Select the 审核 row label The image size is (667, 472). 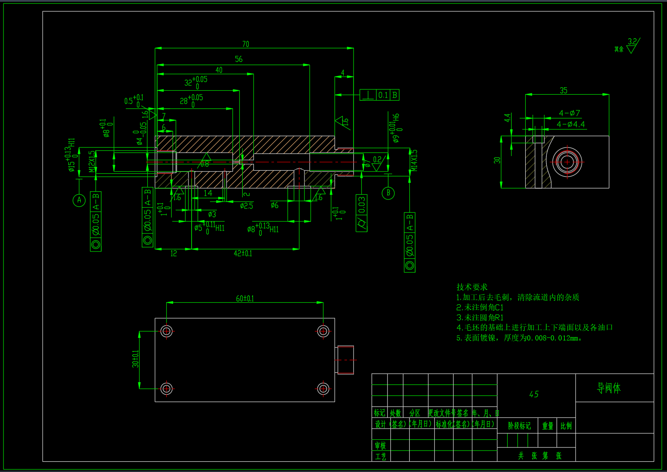click(x=381, y=446)
